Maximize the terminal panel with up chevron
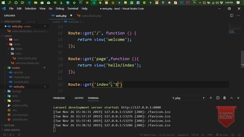Viewport: 244px width, 137px height. 231,98
